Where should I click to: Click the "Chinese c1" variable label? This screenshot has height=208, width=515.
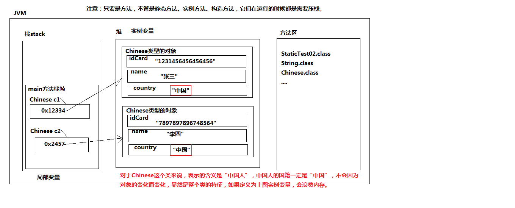pyautogui.click(x=45, y=100)
